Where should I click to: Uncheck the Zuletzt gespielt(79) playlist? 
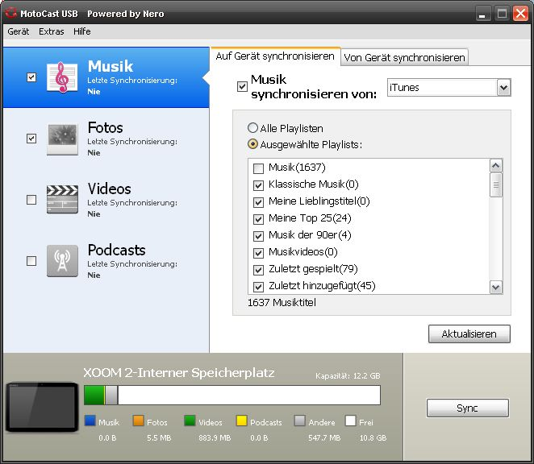click(x=258, y=270)
